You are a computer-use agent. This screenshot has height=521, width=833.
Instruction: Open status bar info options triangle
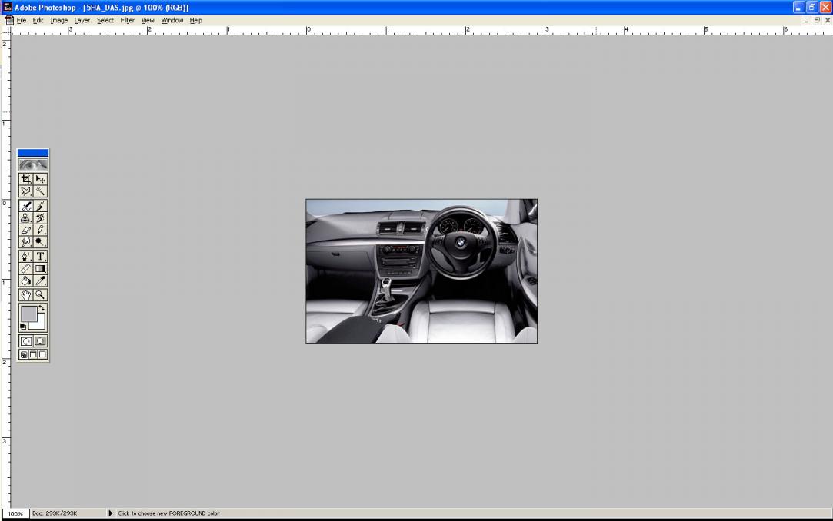point(111,513)
